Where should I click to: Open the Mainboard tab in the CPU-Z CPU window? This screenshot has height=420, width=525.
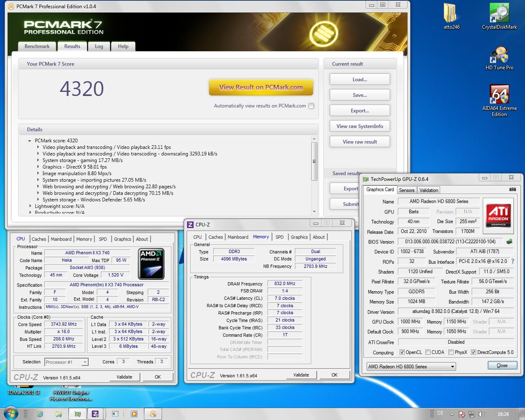click(61, 239)
